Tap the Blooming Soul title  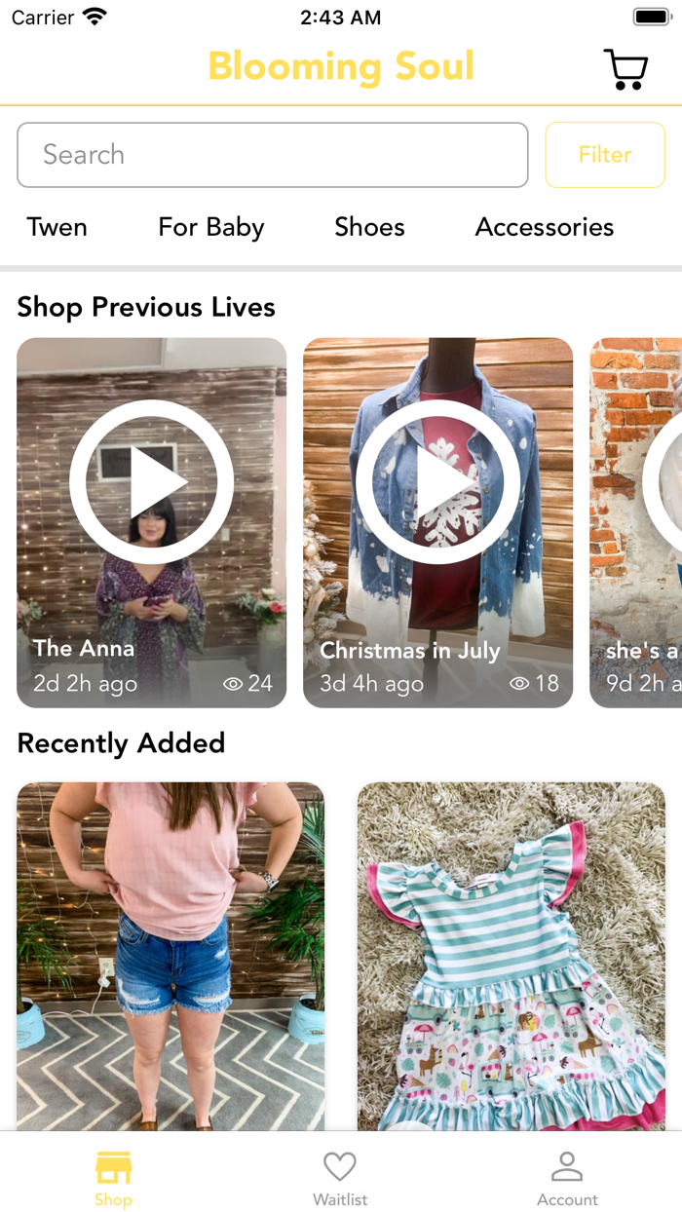pyautogui.click(x=341, y=66)
